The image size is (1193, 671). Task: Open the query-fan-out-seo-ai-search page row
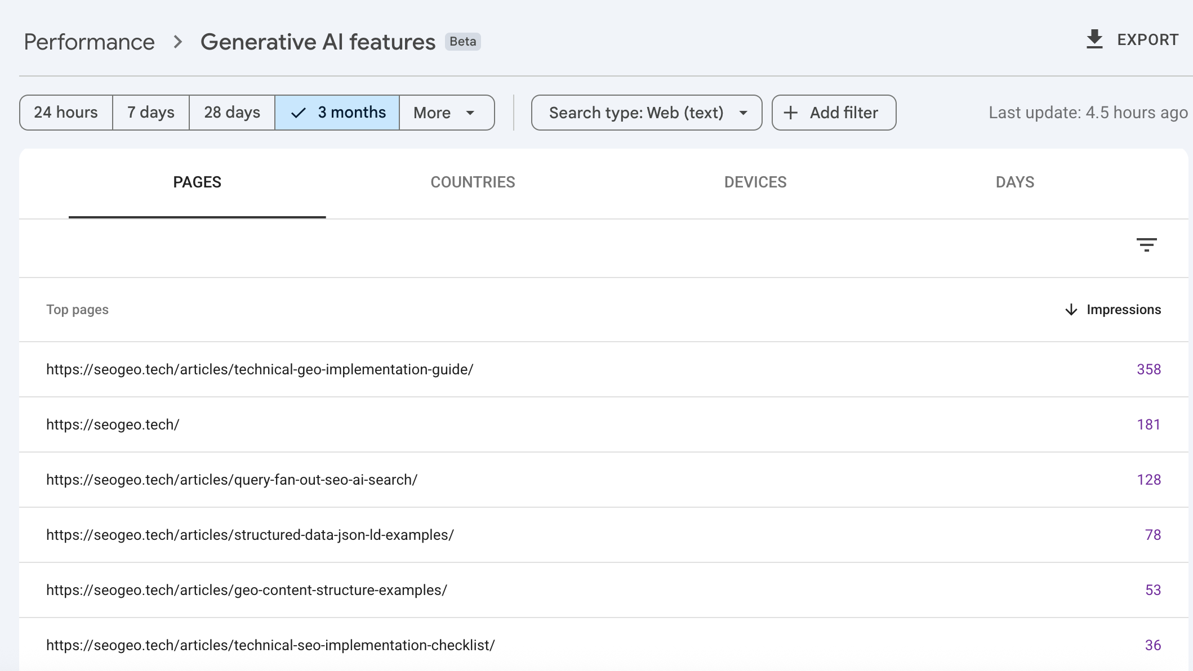(604, 480)
